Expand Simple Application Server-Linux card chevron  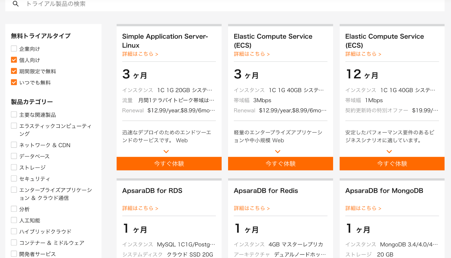coord(166,151)
